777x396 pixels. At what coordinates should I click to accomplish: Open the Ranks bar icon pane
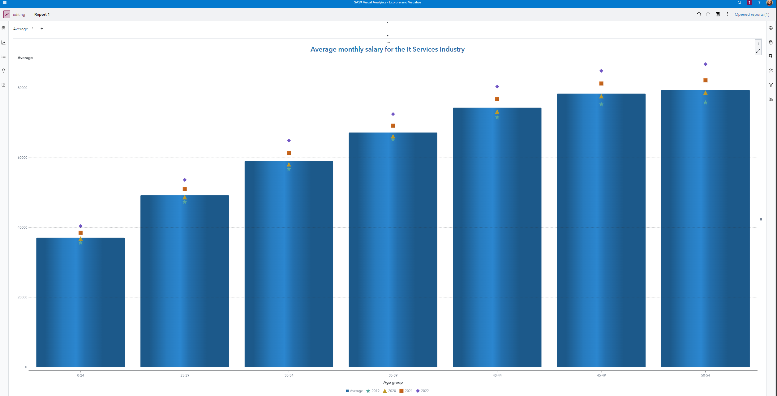tap(771, 99)
